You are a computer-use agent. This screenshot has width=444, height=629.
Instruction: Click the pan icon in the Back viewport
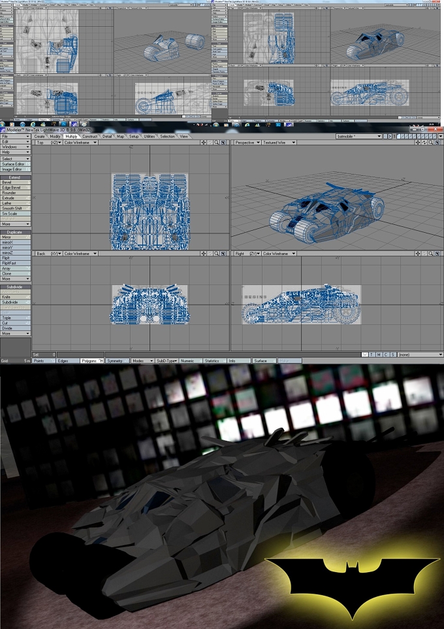click(x=204, y=254)
